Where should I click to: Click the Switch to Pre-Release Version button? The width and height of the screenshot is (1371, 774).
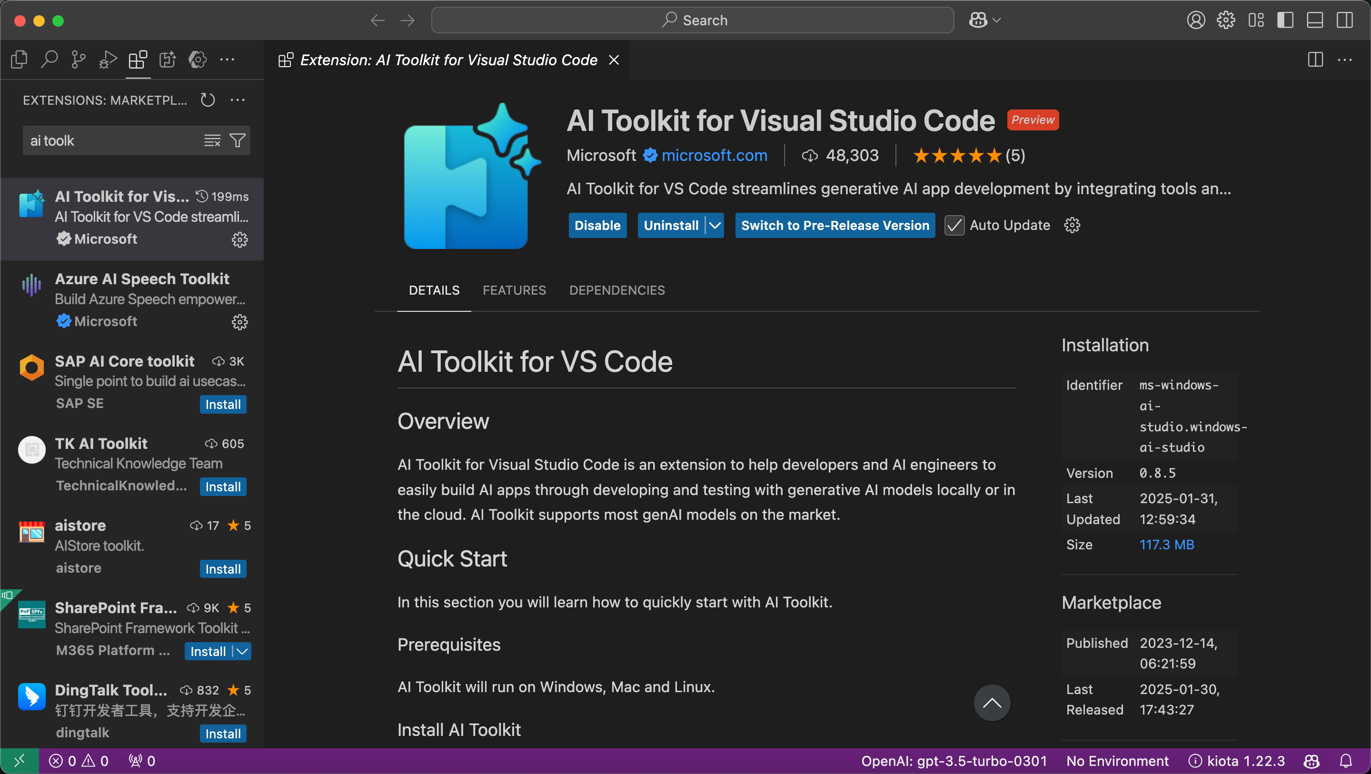834,225
